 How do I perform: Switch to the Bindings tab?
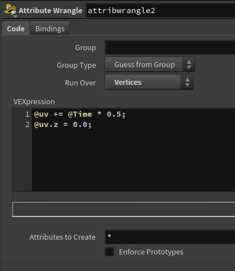[50, 28]
